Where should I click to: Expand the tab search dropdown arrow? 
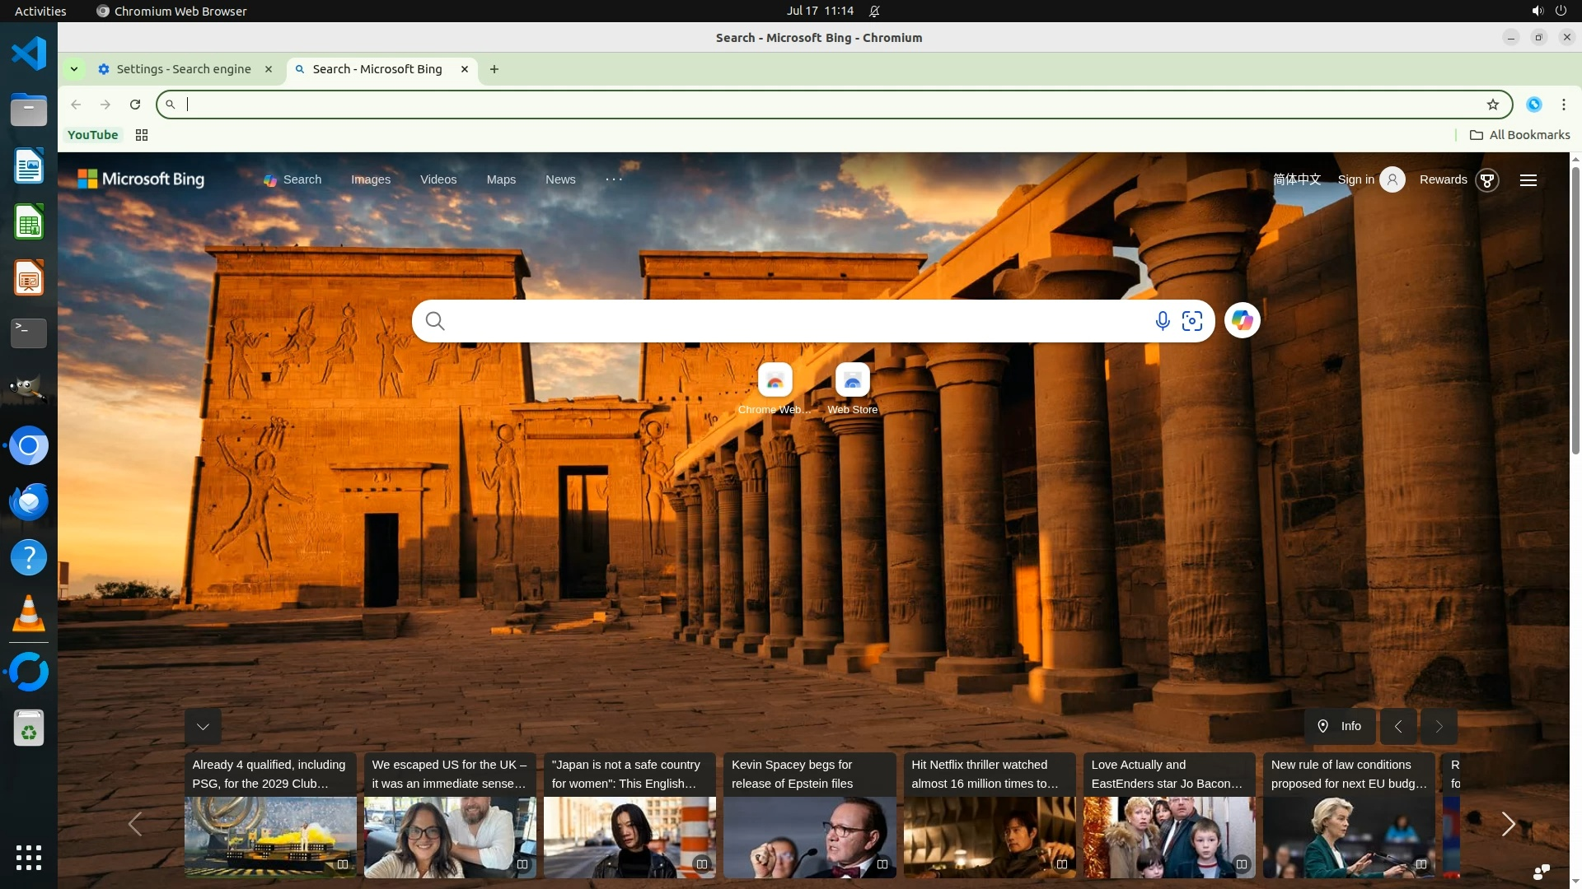point(74,69)
